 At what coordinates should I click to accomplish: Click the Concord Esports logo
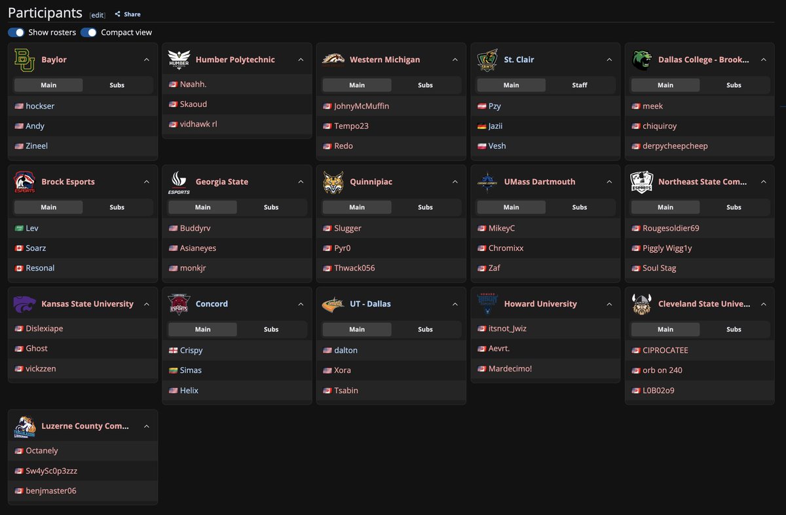pos(179,304)
